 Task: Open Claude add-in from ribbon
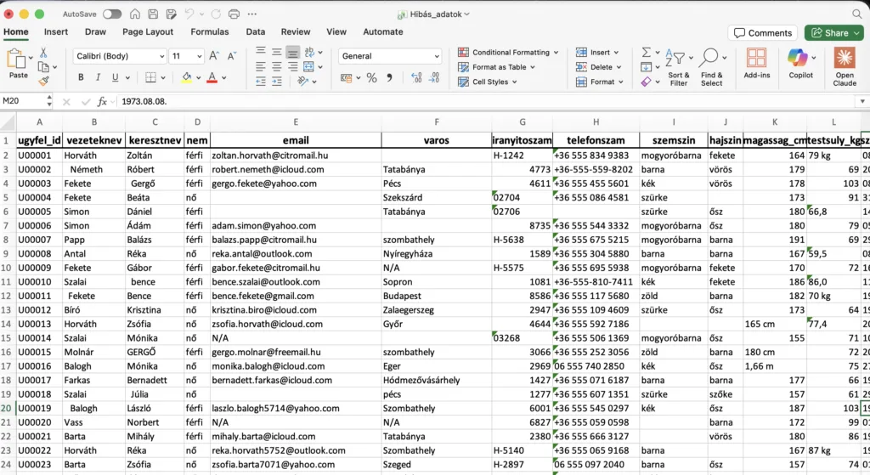click(x=844, y=66)
